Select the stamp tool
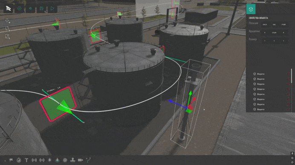This screenshot has height=165, width=295. (72, 160)
